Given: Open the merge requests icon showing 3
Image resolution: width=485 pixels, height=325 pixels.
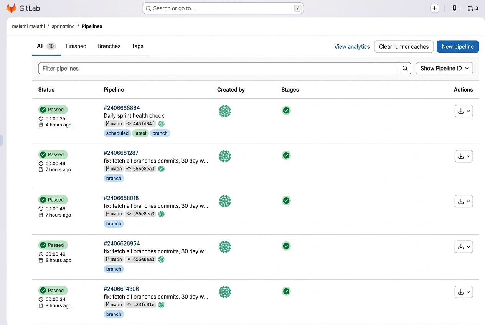Looking at the screenshot, I should (x=473, y=8).
